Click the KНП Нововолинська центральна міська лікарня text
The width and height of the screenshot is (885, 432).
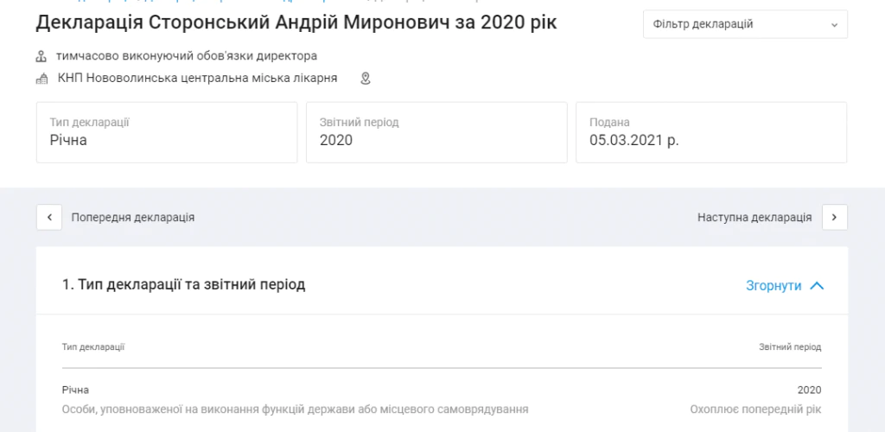tap(198, 78)
